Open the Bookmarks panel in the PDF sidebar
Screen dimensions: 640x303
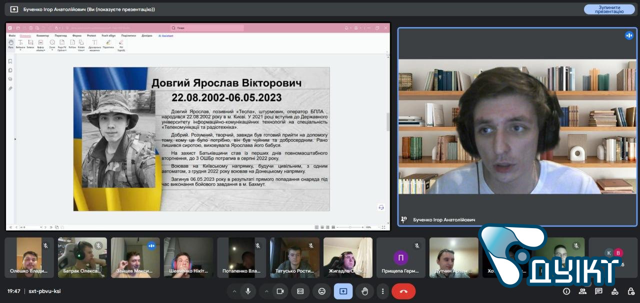point(10,61)
